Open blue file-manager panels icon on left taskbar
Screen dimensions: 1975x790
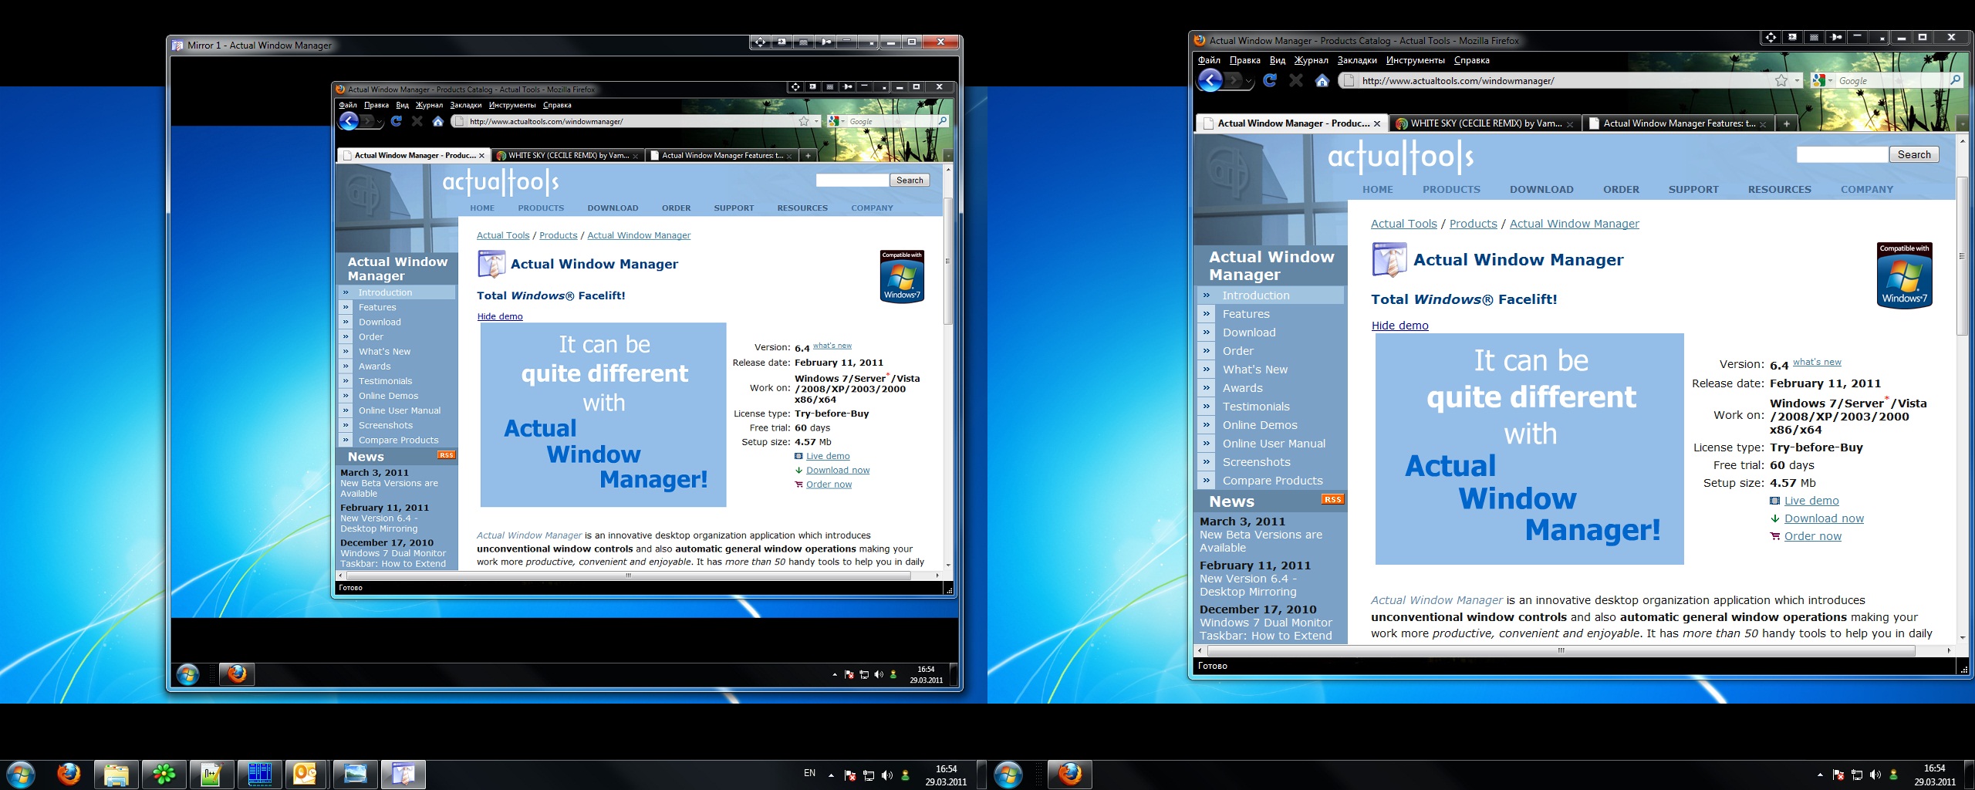tap(259, 775)
